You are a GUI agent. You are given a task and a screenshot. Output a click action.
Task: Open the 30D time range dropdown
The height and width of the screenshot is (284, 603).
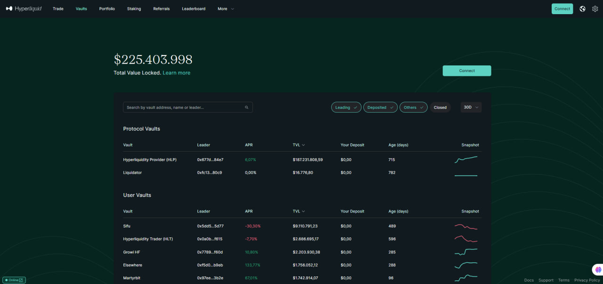pyautogui.click(x=471, y=107)
